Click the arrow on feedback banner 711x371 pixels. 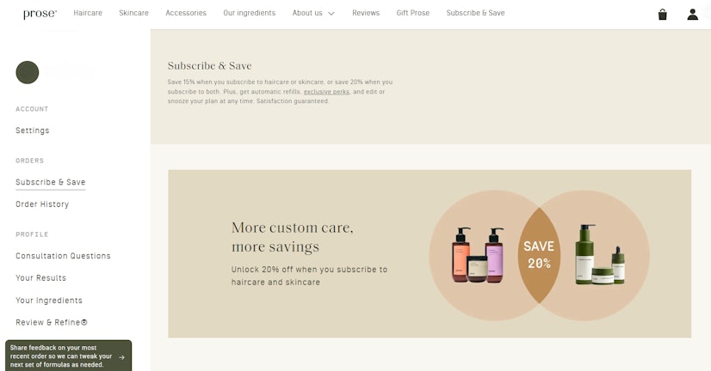point(121,357)
